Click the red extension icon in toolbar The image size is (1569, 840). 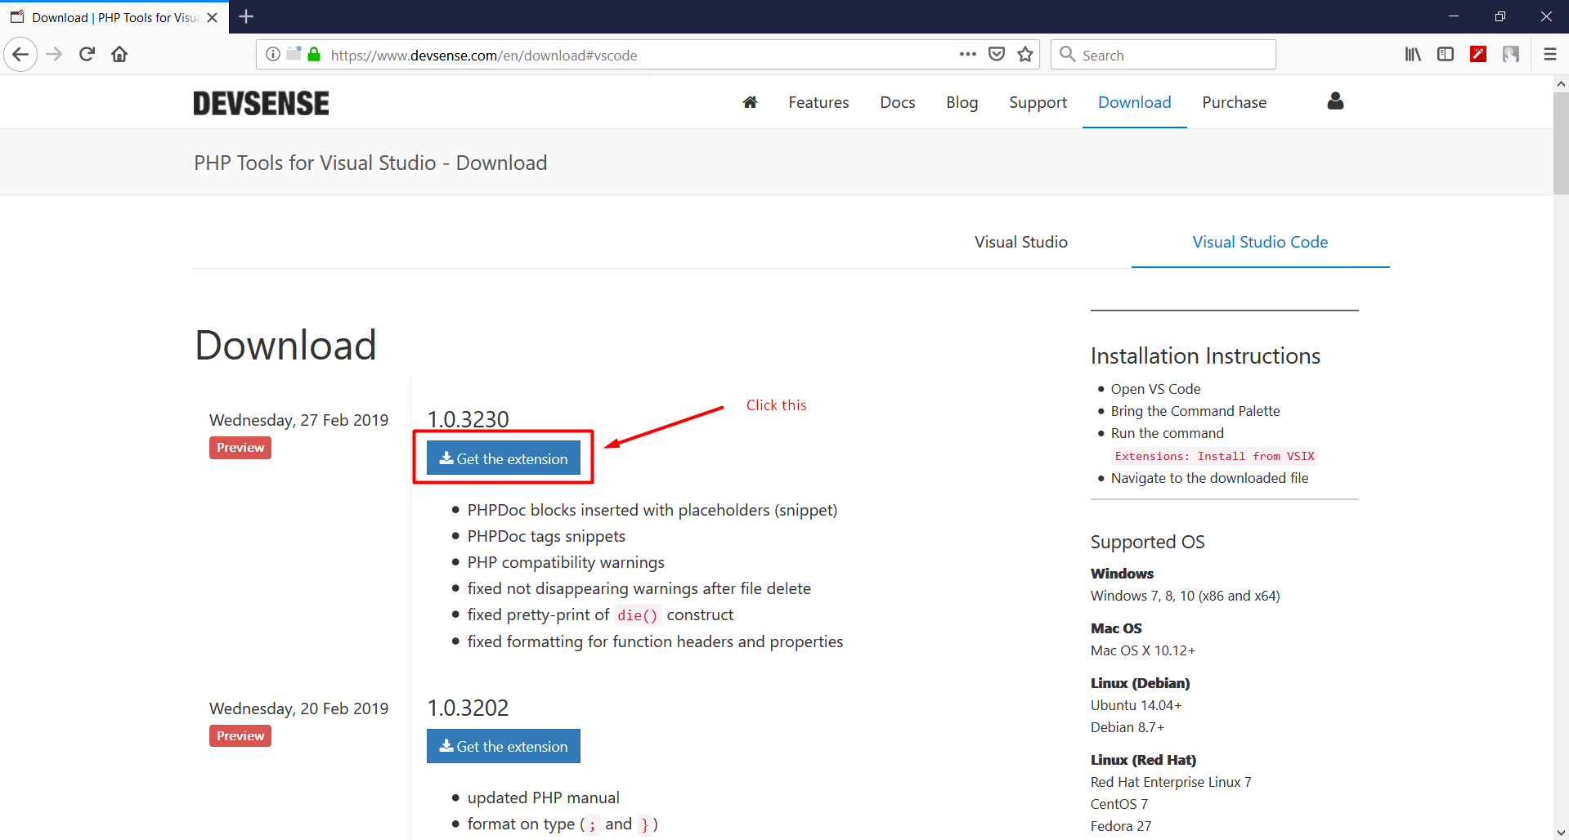click(x=1478, y=55)
